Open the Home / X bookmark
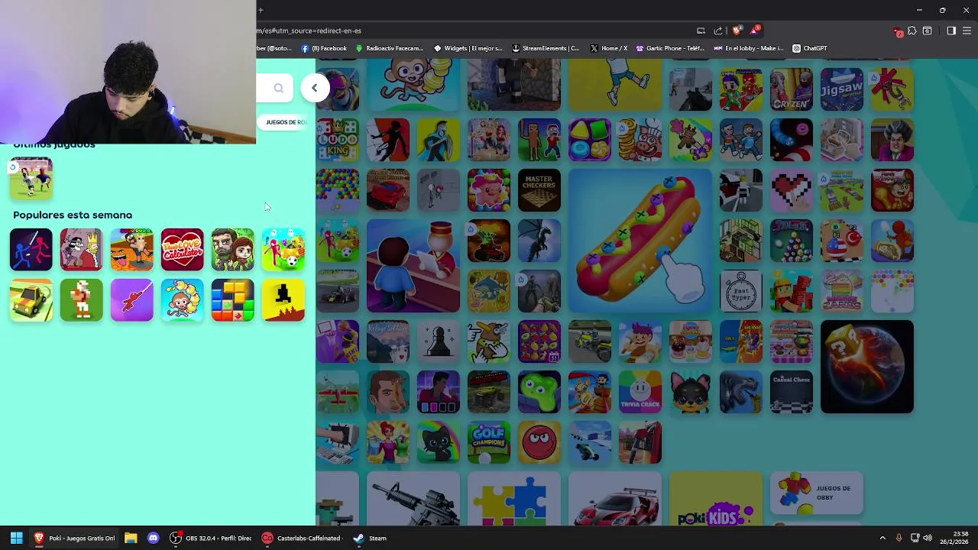Image resolution: width=978 pixels, height=550 pixels. pos(609,48)
